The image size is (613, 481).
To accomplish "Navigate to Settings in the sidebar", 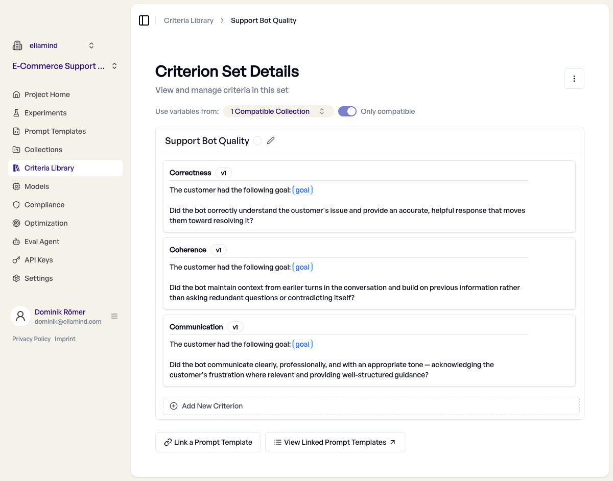I will click(17, 278).
